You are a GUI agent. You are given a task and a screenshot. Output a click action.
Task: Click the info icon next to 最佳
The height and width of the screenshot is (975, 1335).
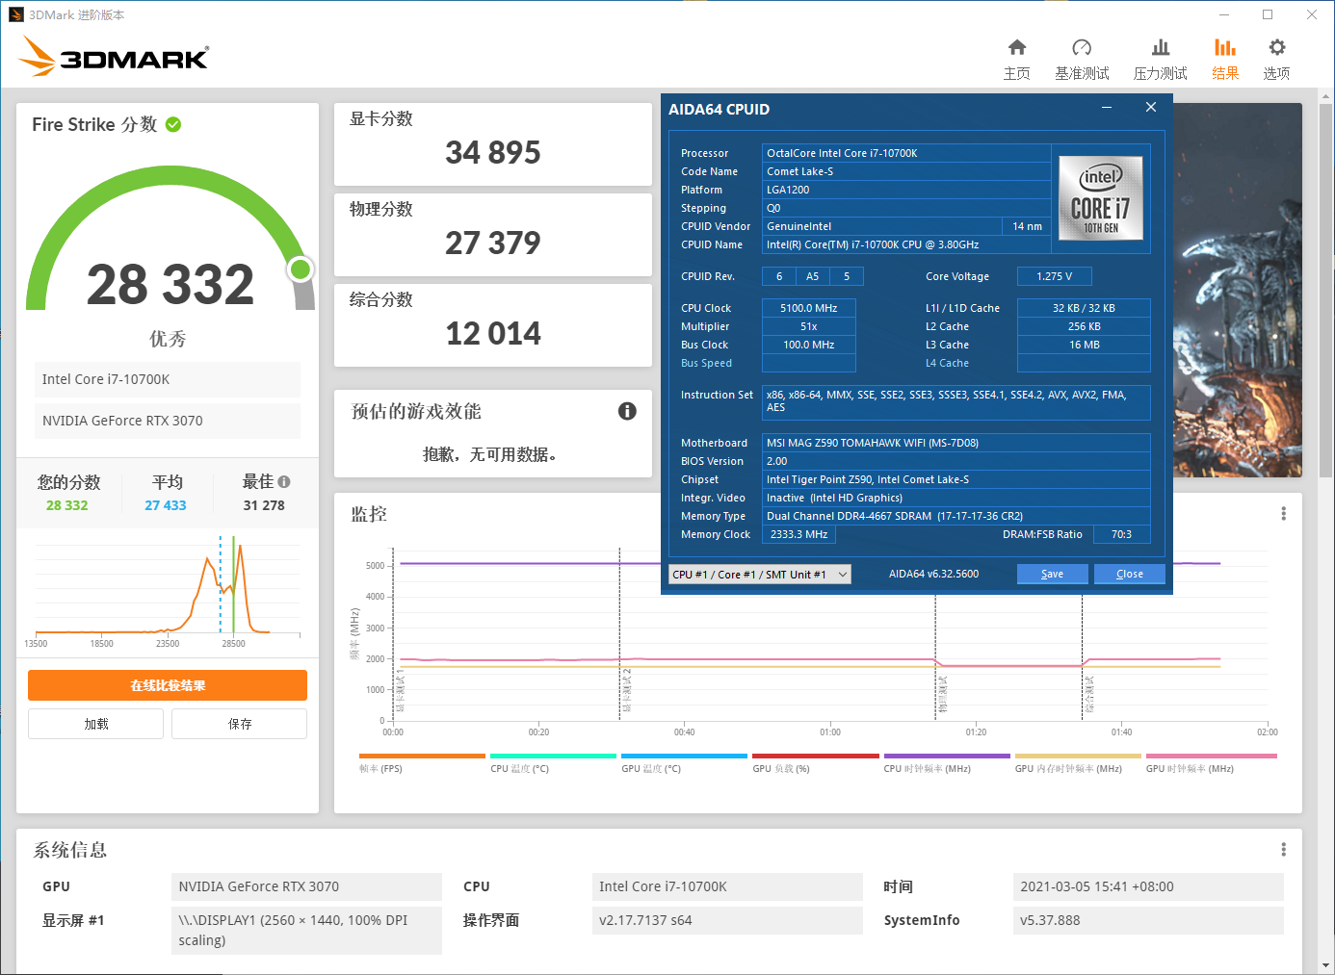284,482
